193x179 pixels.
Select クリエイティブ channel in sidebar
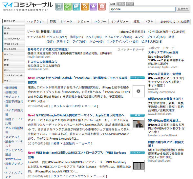(13, 44)
